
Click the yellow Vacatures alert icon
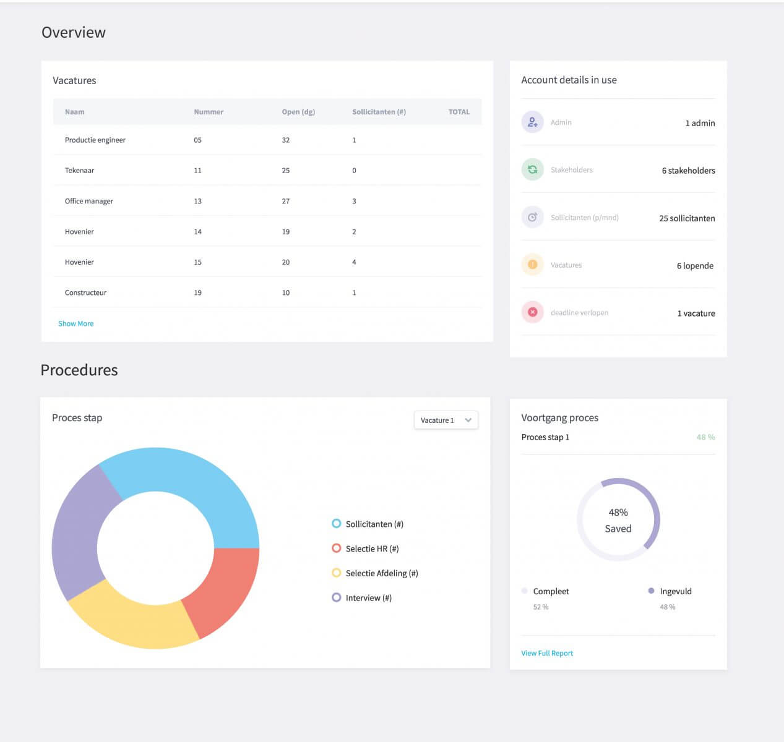click(x=532, y=265)
